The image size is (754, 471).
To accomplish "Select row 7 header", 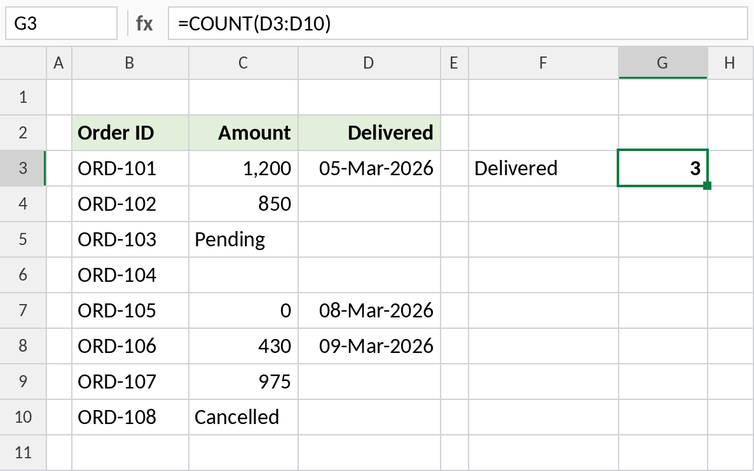I will [x=23, y=310].
